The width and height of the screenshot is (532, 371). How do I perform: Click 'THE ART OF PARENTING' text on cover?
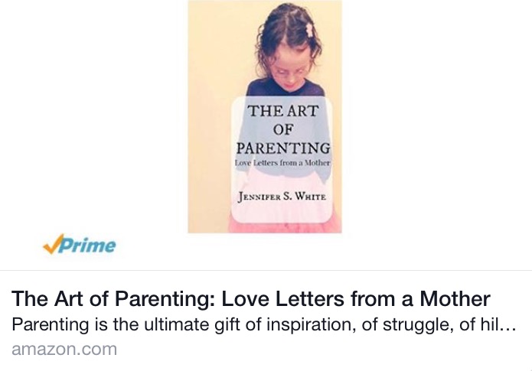(283, 129)
